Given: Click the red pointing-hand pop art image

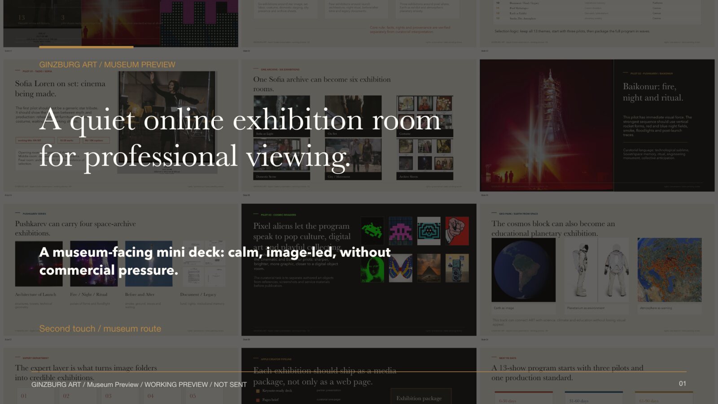Looking at the screenshot, I should [457, 231].
